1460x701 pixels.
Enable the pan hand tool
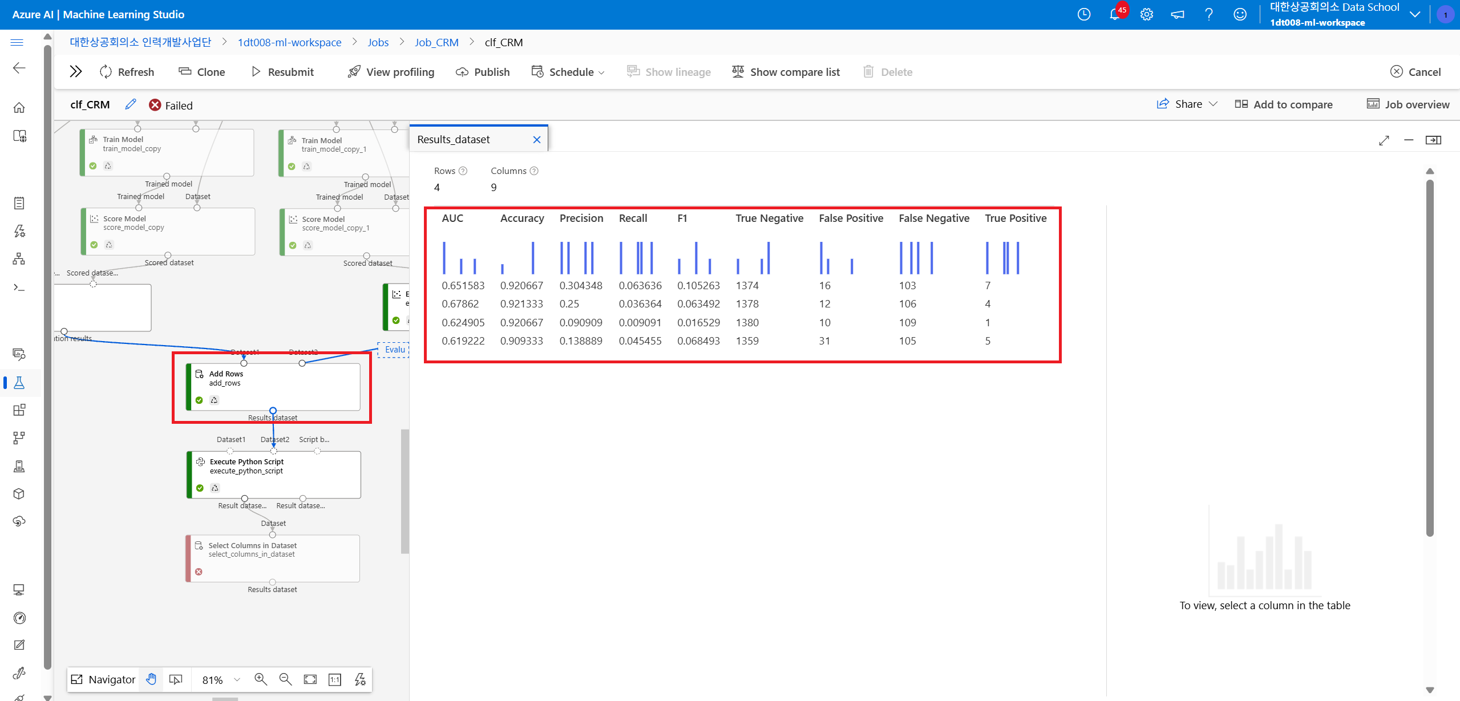pyautogui.click(x=151, y=679)
